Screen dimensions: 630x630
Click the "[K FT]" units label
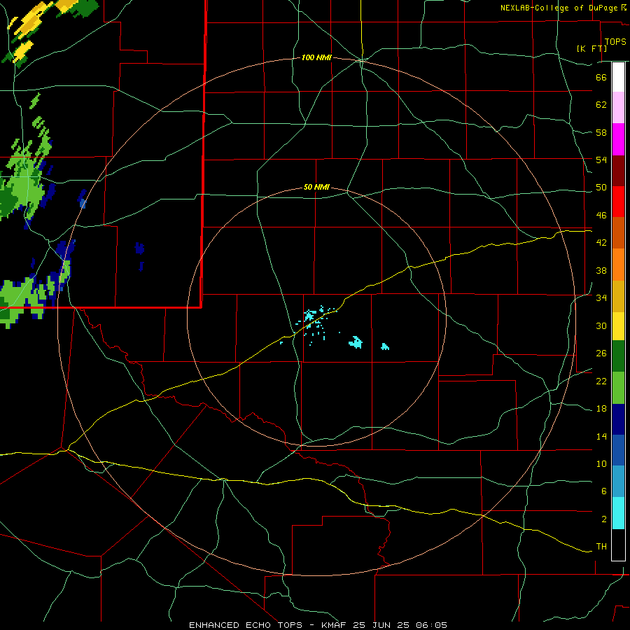pyautogui.click(x=591, y=48)
